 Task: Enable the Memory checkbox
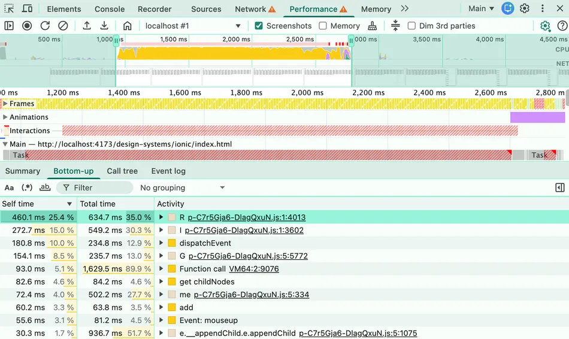click(x=323, y=26)
